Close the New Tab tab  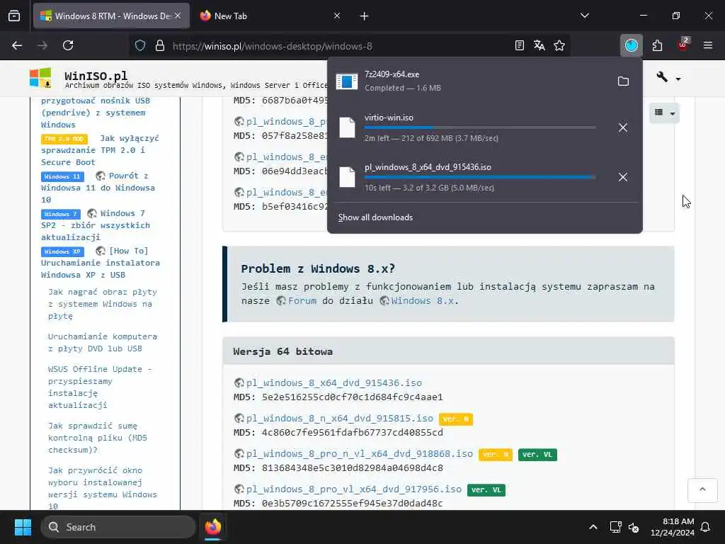click(337, 16)
